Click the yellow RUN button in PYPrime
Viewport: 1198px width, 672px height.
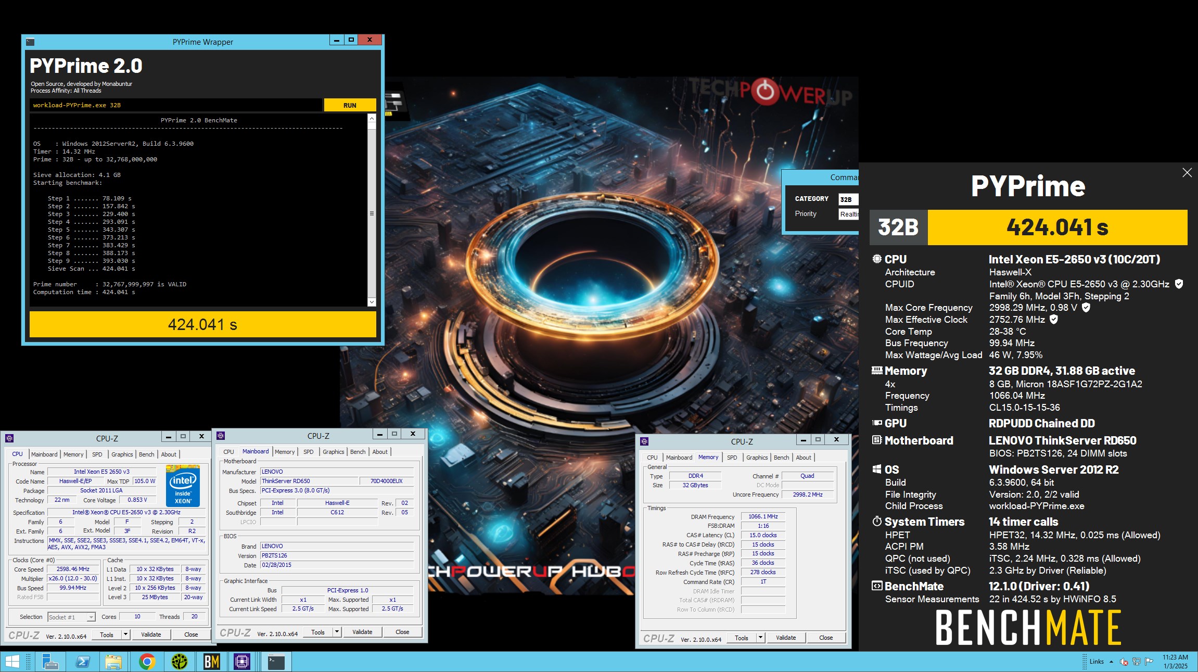[x=350, y=105]
